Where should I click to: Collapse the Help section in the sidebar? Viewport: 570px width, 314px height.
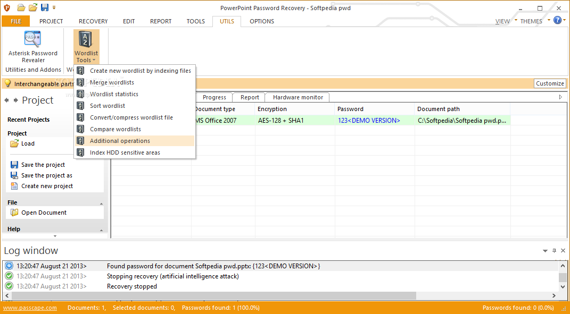[x=102, y=230]
